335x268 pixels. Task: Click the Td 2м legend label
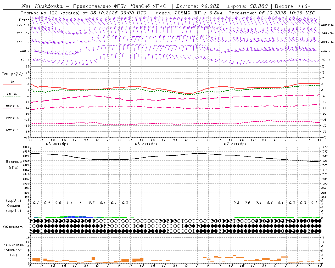coord(12,94)
